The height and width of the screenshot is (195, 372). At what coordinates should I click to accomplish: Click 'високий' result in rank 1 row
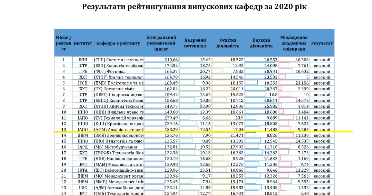(322, 60)
